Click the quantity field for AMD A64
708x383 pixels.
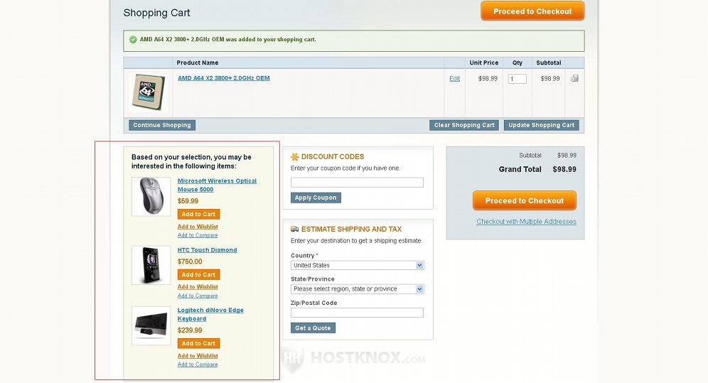pyautogui.click(x=517, y=79)
